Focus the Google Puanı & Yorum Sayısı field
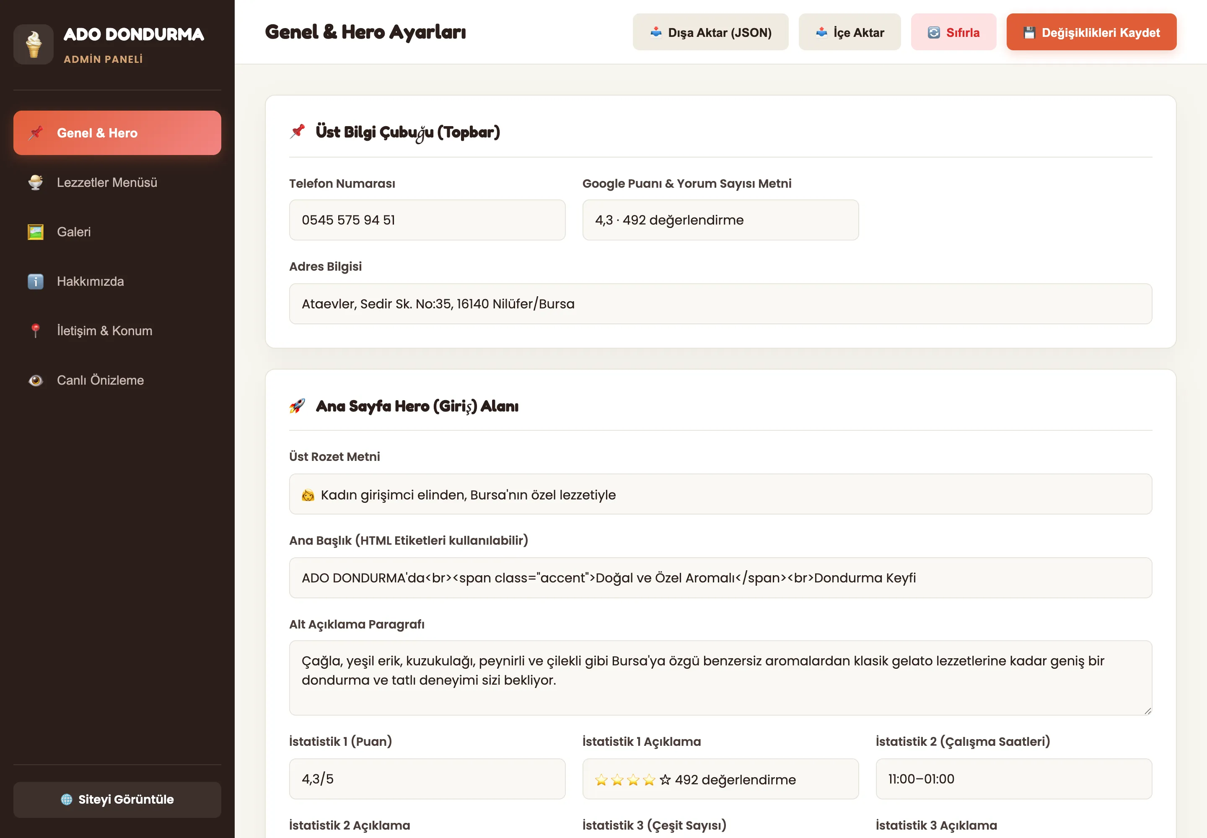Viewport: 1207px width, 838px height. pos(720,220)
